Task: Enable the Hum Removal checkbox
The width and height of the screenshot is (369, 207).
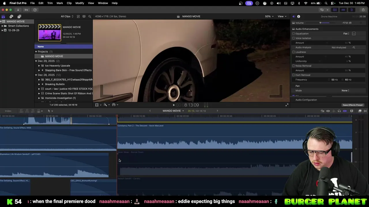Action: tap(293, 75)
